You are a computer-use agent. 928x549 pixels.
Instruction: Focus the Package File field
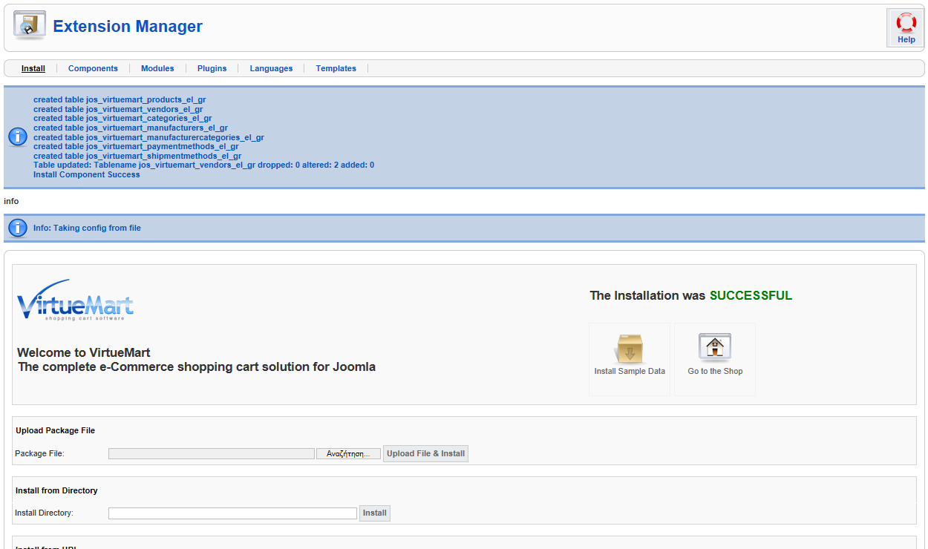pos(212,453)
